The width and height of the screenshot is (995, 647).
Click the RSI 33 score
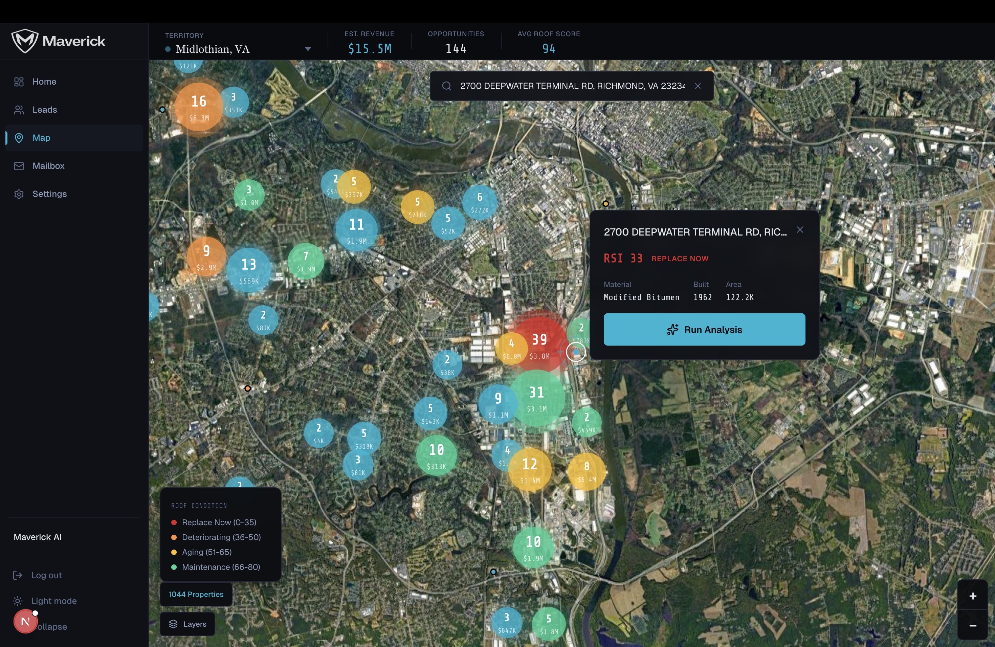pos(623,258)
